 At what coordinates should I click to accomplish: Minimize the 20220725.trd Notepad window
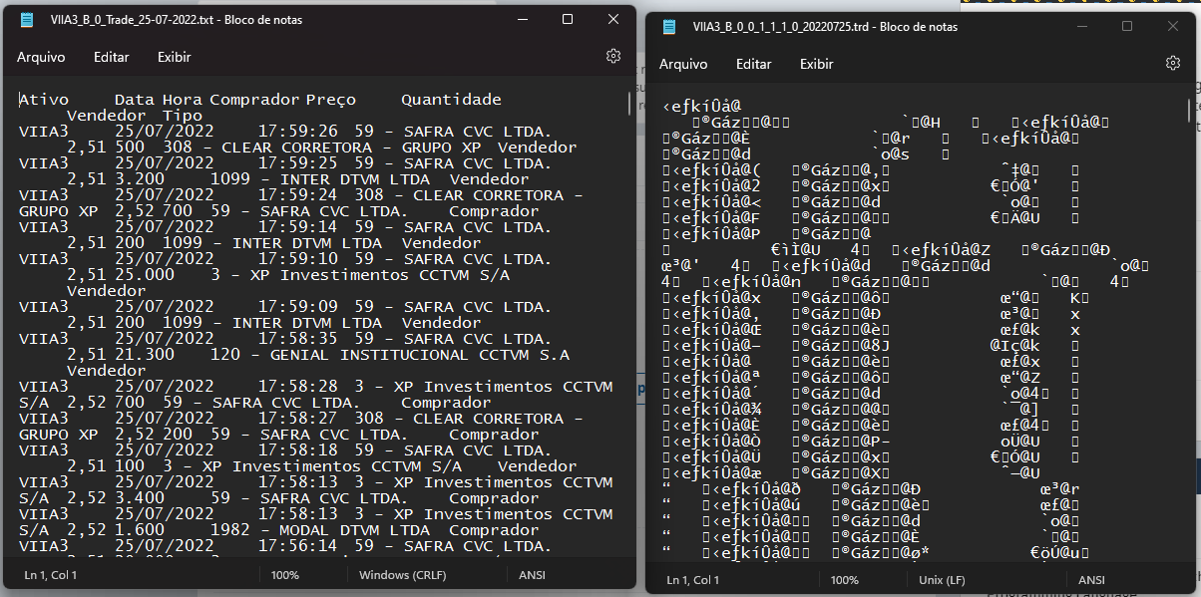tap(1081, 26)
